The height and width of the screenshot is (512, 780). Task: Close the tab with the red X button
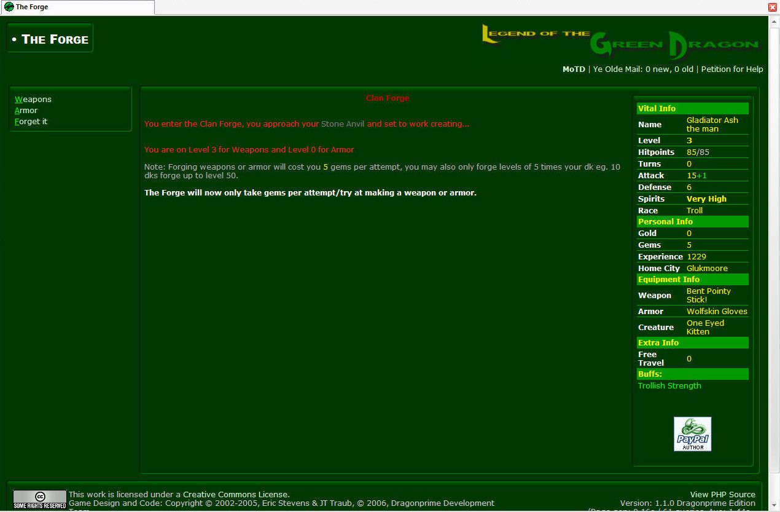[x=773, y=7]
